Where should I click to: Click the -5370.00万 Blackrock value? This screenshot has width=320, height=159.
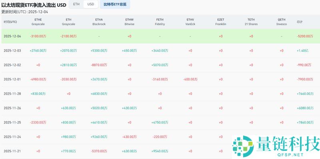click(x=99, y=151)
